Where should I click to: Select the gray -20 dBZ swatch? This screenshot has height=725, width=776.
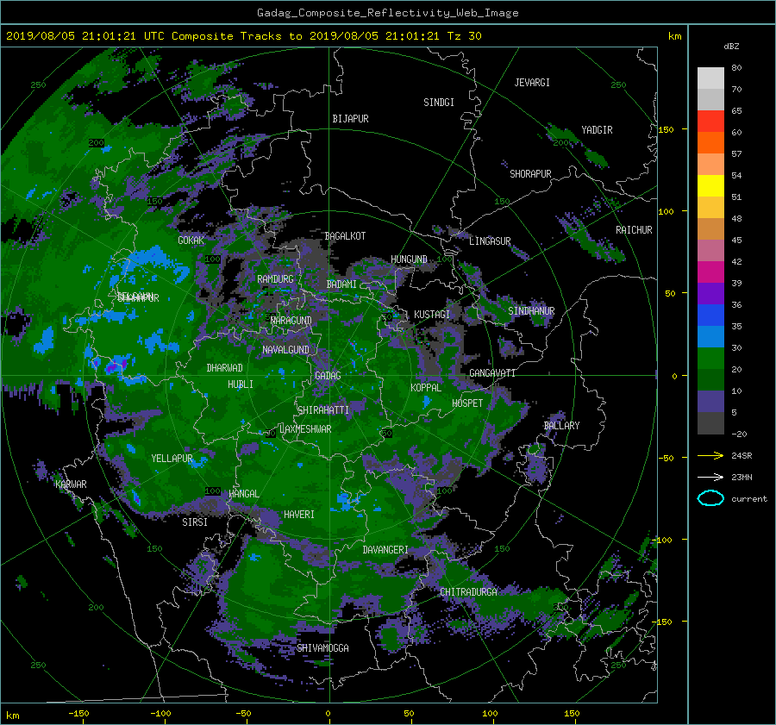point(710,423)
